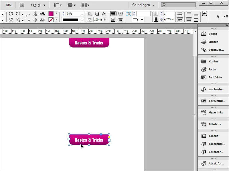Click the number of columns icon
Viewport: 229px width, 171px height.
click(x=156, y=14)
